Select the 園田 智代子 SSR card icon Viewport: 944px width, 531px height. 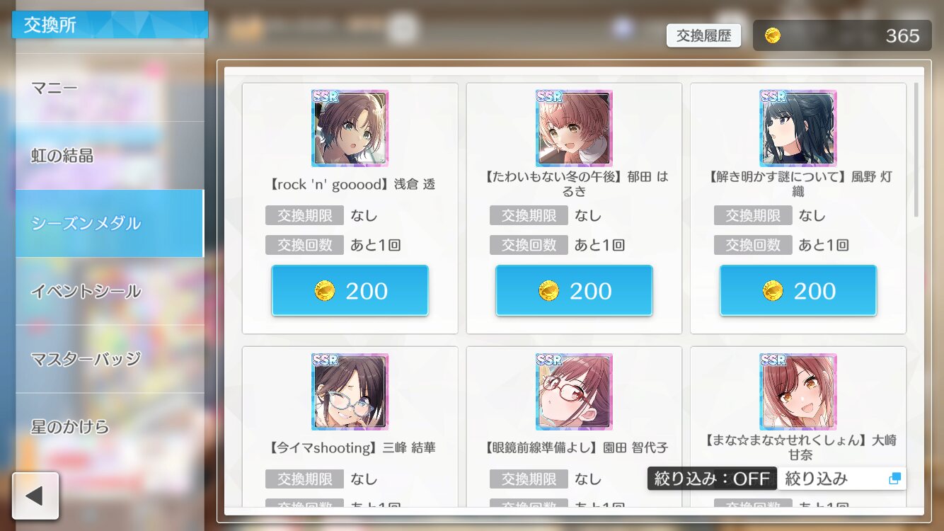[574, 392]
